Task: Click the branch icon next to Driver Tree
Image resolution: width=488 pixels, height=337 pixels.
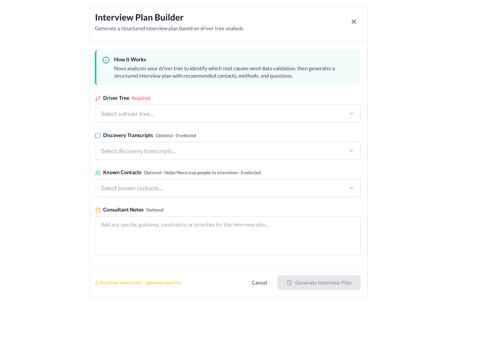Action: (98, 98)
